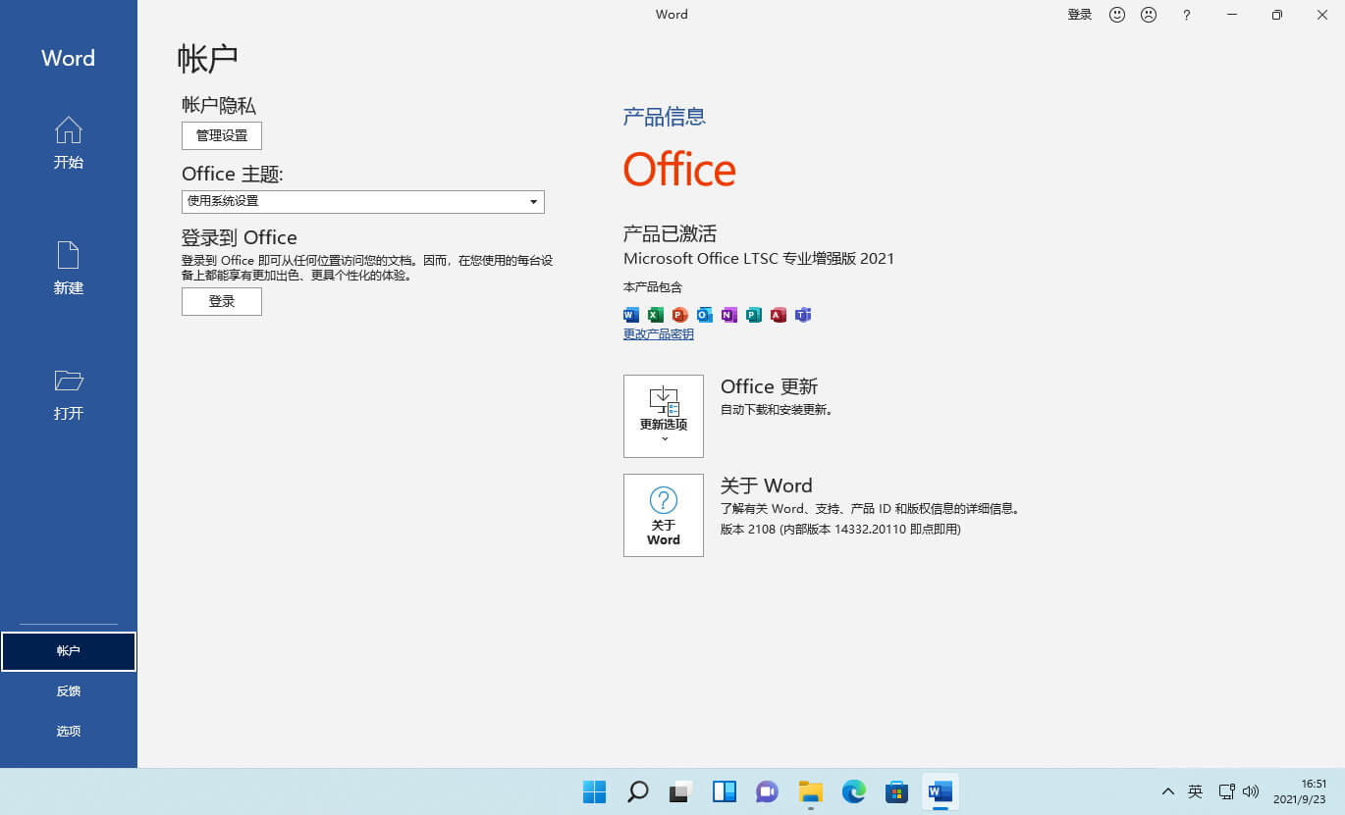Click the 登录 sign-in button
This screenshot has height=815, width=1345.
click(x=221, y=301)
